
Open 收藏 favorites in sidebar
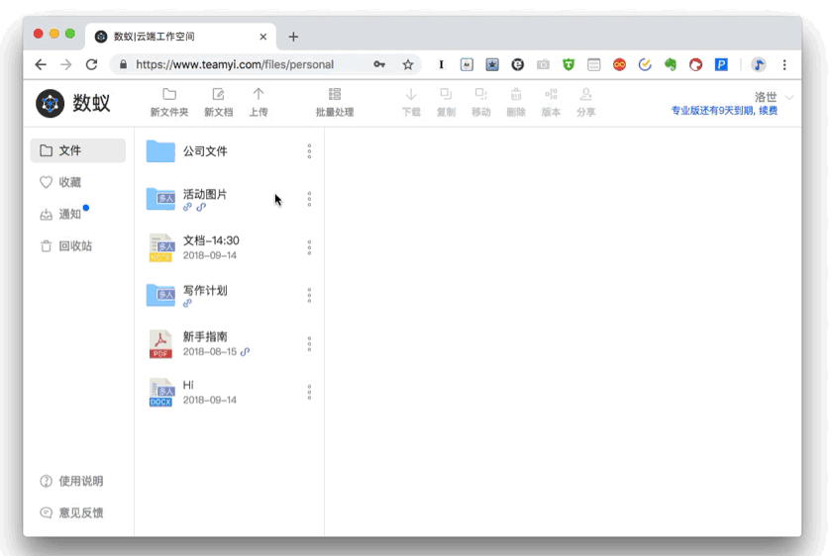click(60, 182)
